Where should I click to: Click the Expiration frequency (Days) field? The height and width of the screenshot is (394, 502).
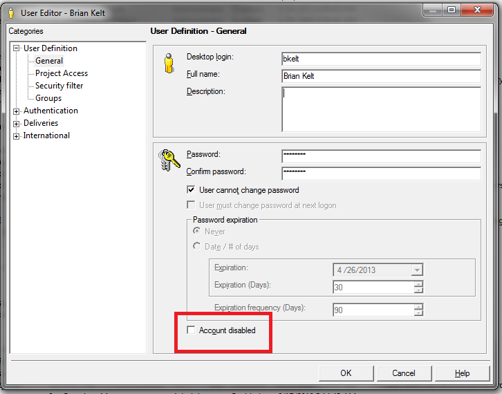click(x=373, y=310)
